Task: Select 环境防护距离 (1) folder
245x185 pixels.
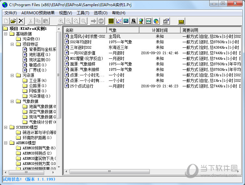Action: coord(37,138)
